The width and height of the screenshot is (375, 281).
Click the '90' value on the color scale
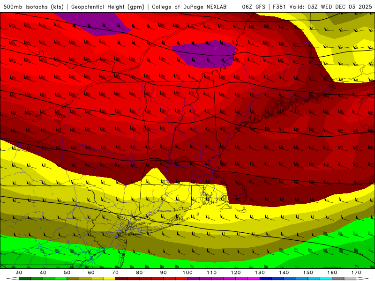point(163,273)
